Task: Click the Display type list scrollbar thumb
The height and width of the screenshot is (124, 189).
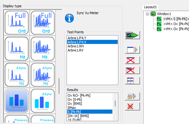Action: coord(59,86)
